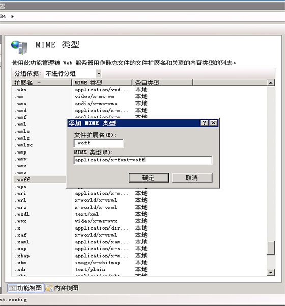This screenshot has width=285, height=306.
Task: Confirm with the 确定 button
Action: (x=149, y=178)
